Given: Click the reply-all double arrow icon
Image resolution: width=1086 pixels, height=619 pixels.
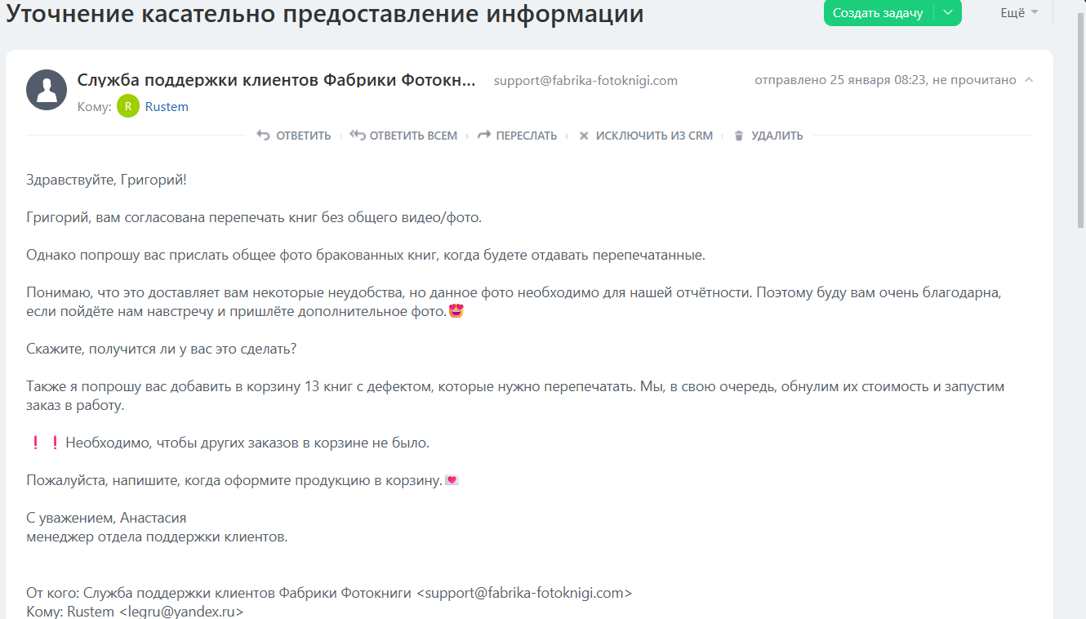Looking at the screenshot, I should point(358,136).
